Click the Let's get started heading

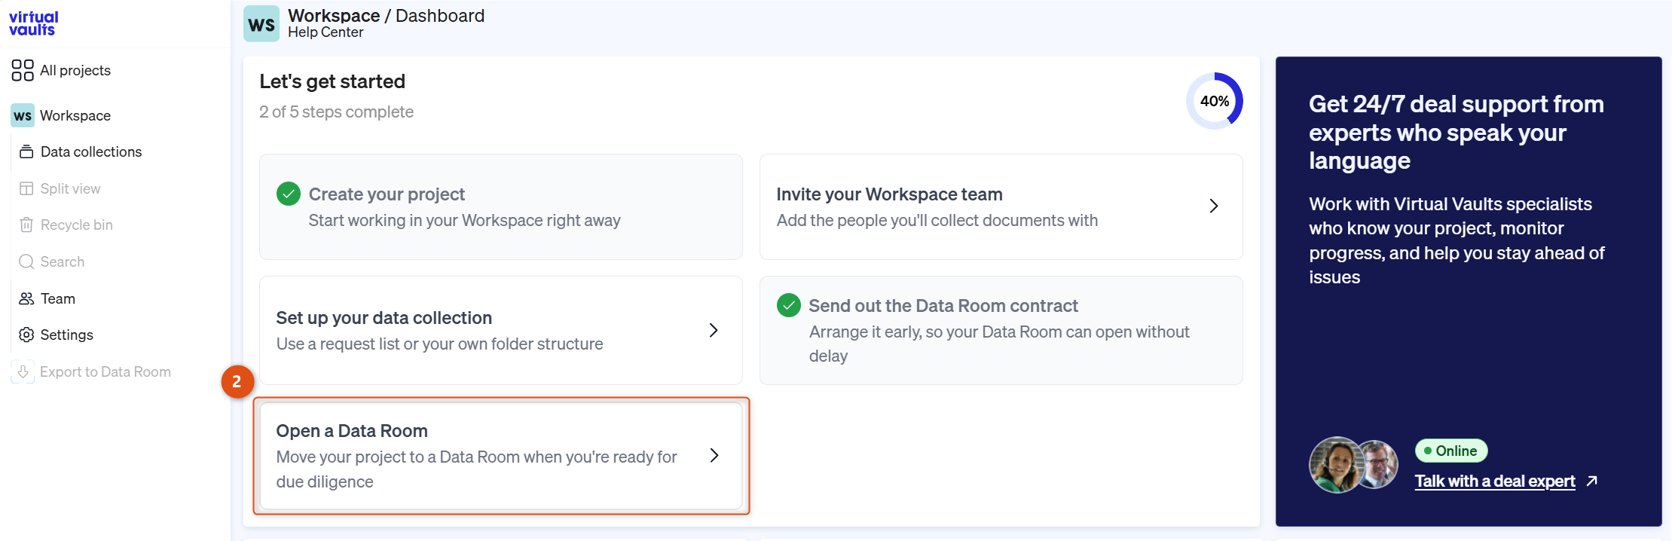(332, 81)
